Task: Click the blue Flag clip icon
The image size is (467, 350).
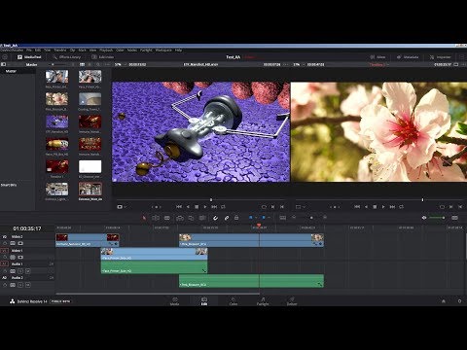Action: 250,218
